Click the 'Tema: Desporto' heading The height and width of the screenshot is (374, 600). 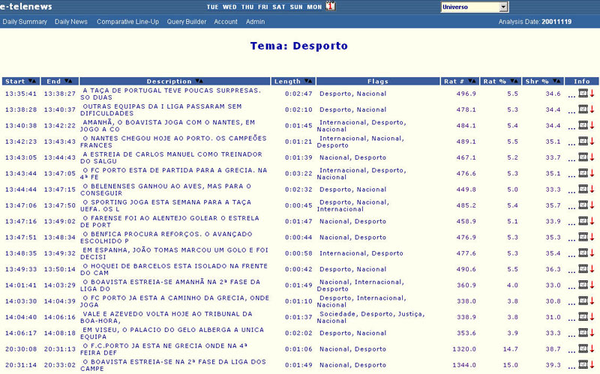click(x=298, y=46)
